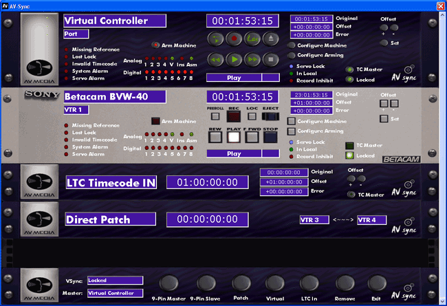Check Configure Machine on Betacam BVW-40

tap(291, 121)
